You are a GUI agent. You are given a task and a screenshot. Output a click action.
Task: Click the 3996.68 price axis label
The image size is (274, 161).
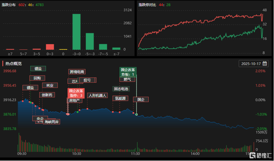[x=10, y=71]
